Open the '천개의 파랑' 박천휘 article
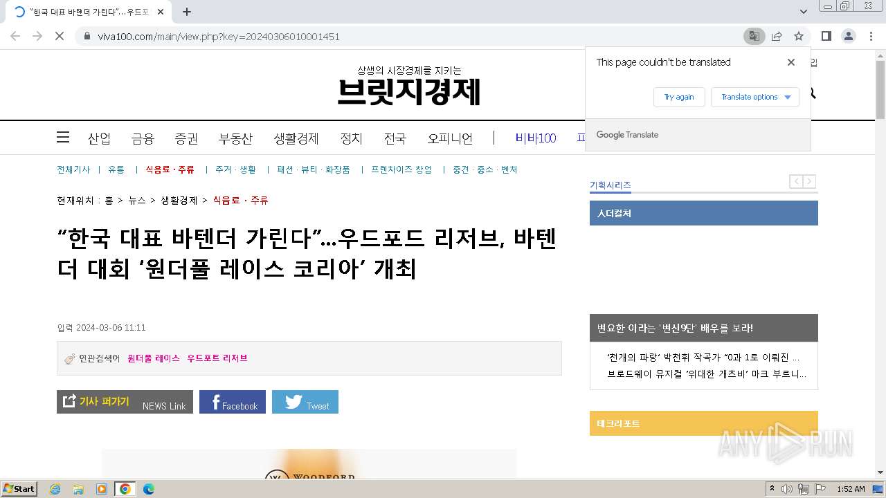This screenshot has width=886, height=498. tap(703, 358)
